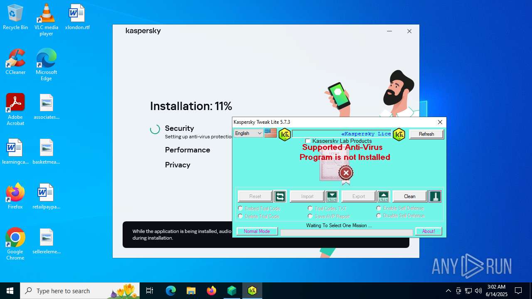This screenshot has height=299, width=532.
Task: Open Google Chrome desktop shortcut
Action: click(15, 244)
